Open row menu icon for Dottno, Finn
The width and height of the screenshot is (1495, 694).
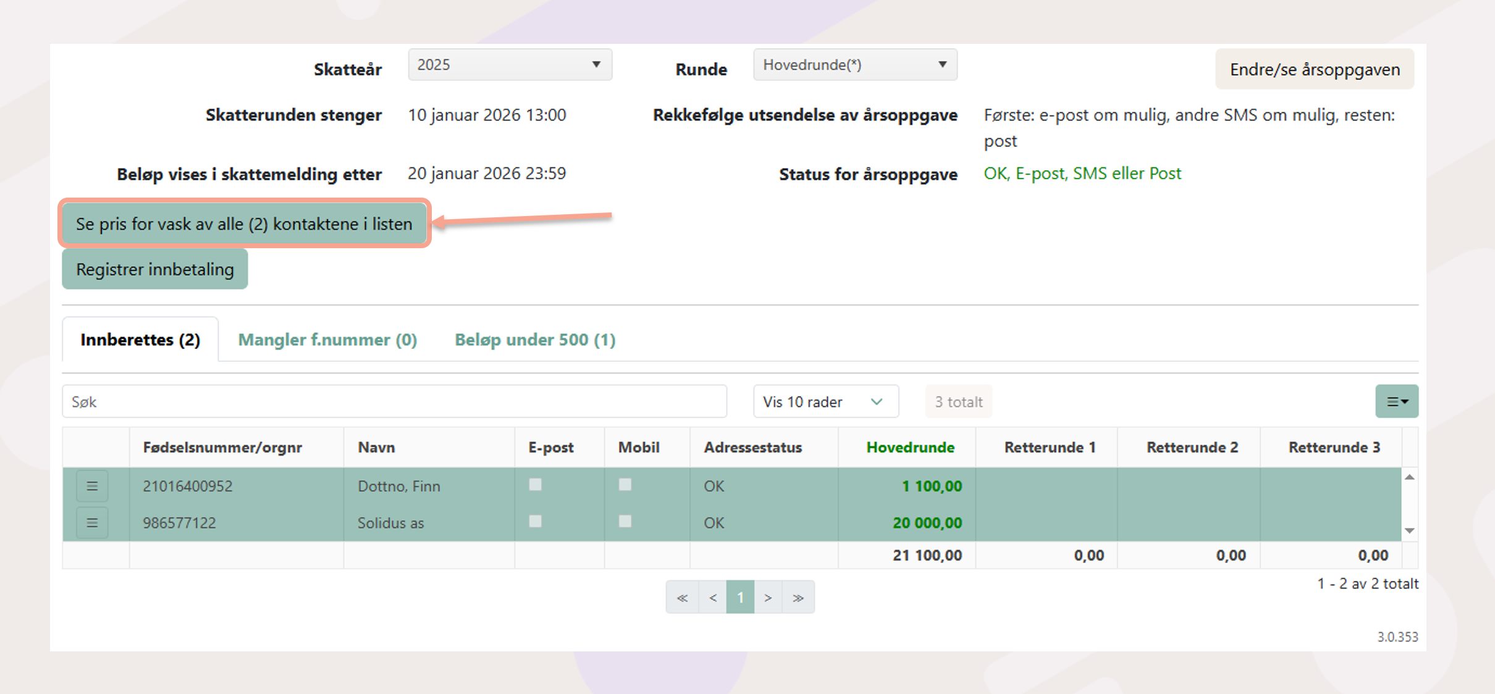click(92, 486)
